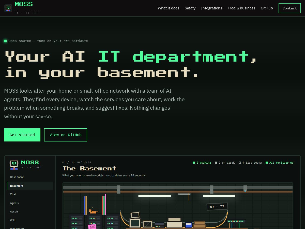The width and height of the screenshot is (305, 229).
Task: Go to the Safety section link
Action: [x=190, y=8]
